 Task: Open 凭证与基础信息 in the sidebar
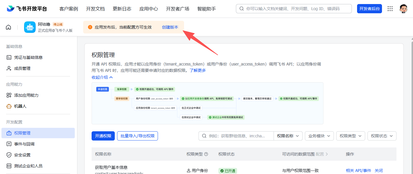tap(28, 57)
